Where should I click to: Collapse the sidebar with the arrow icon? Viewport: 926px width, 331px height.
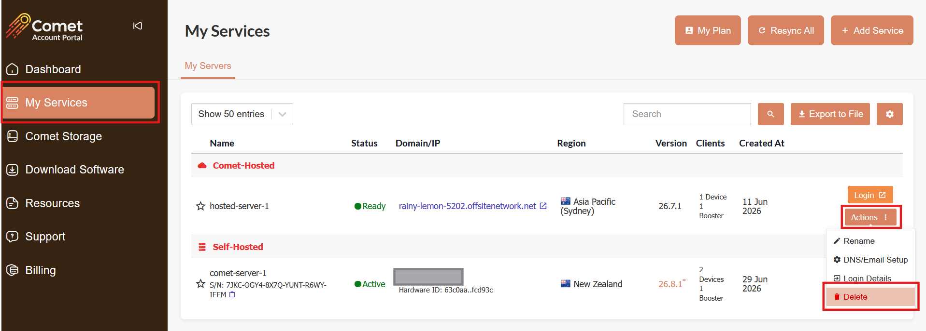[x=138, y=26]
